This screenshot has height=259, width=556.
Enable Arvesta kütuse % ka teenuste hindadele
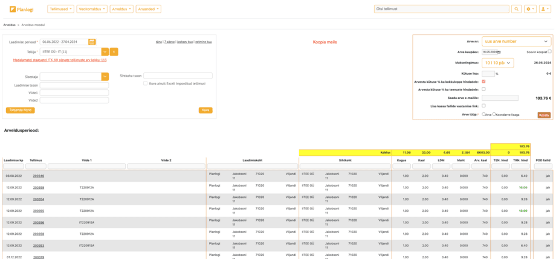(483, 89)
